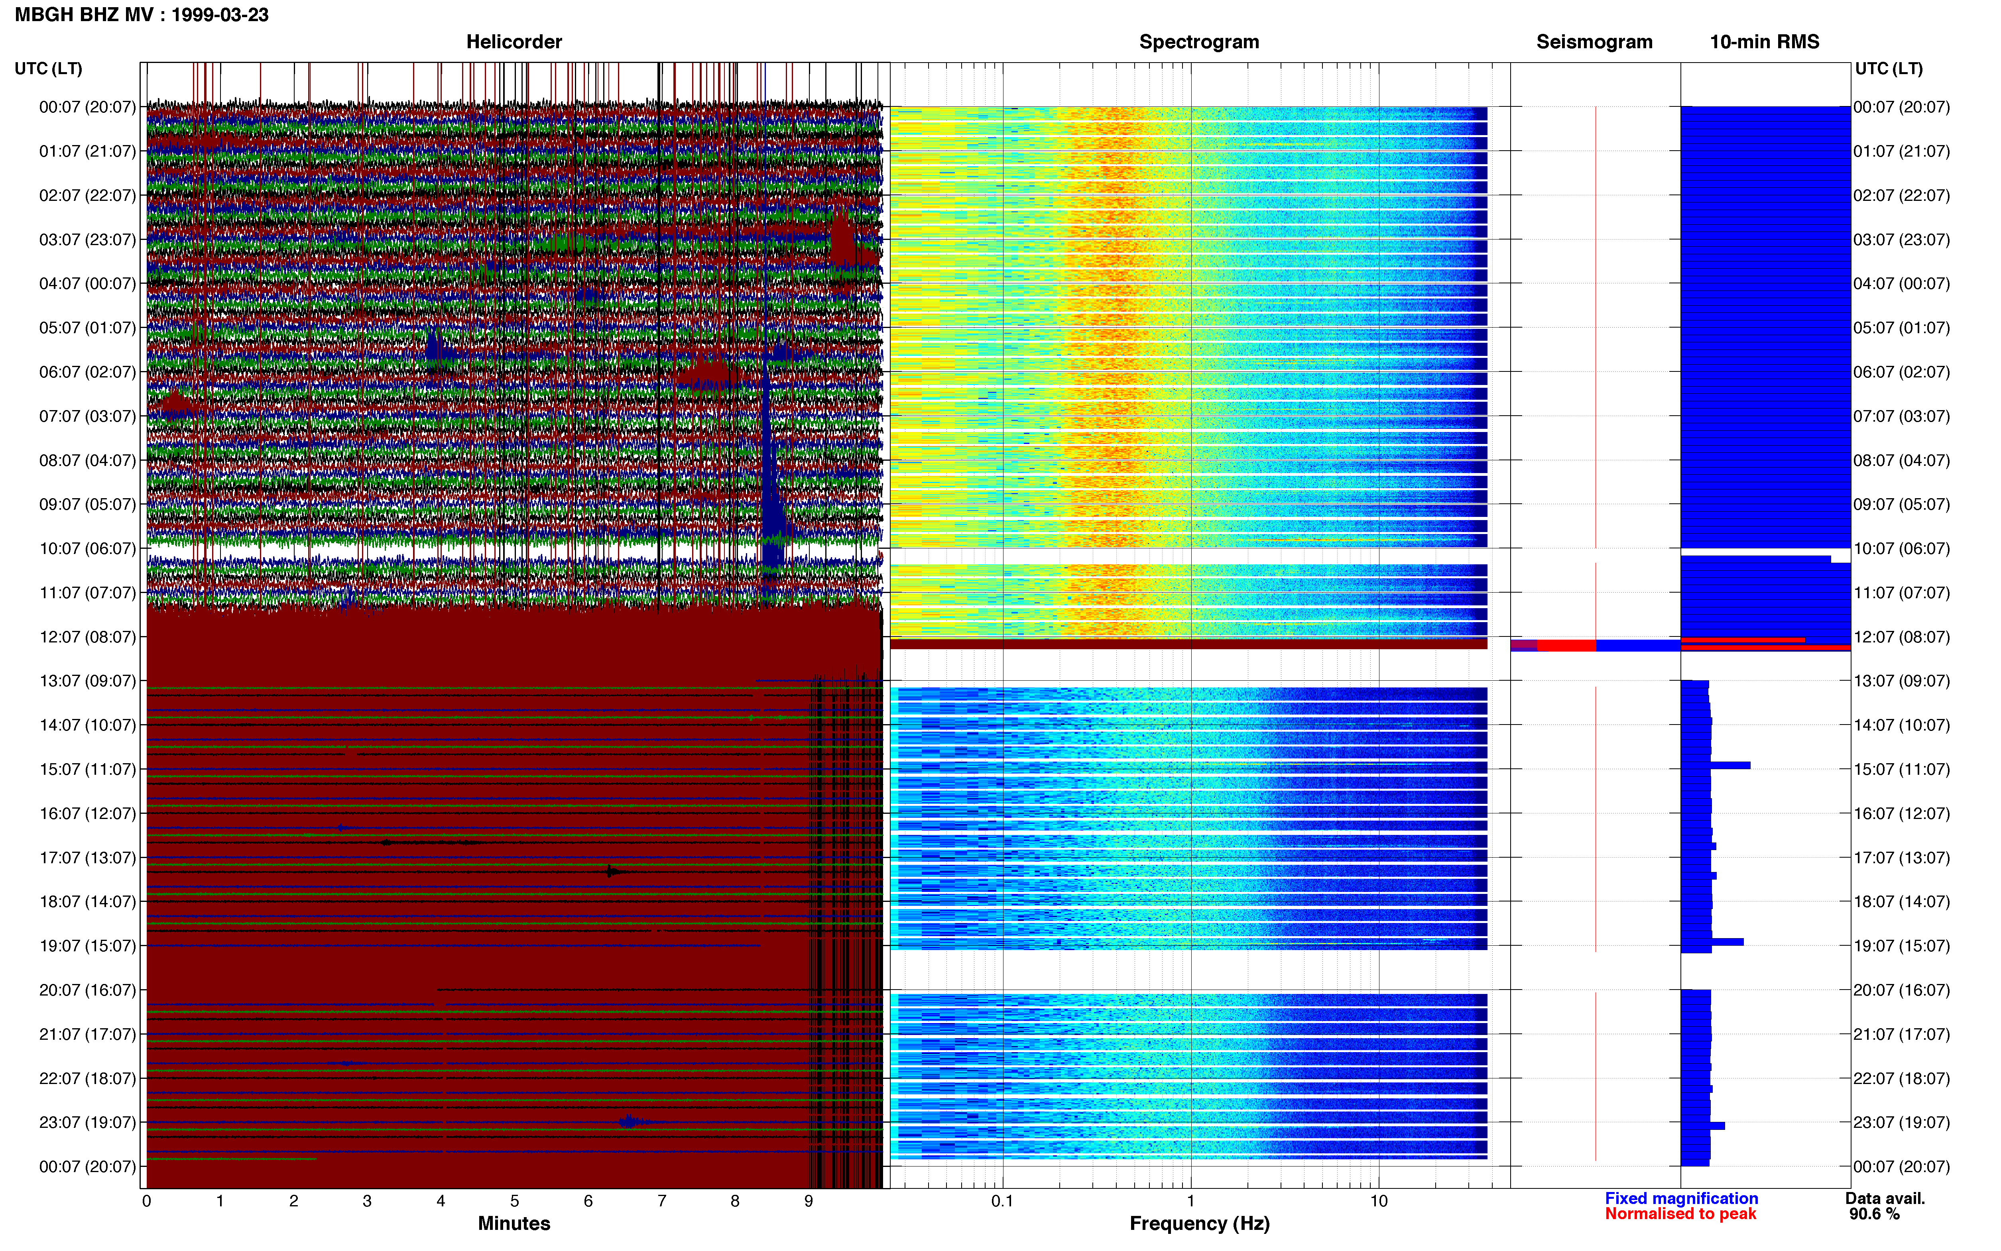Click the '90.6 %' availability value
The width and height of the screenshot is (2001, 1251).
1874,1214
